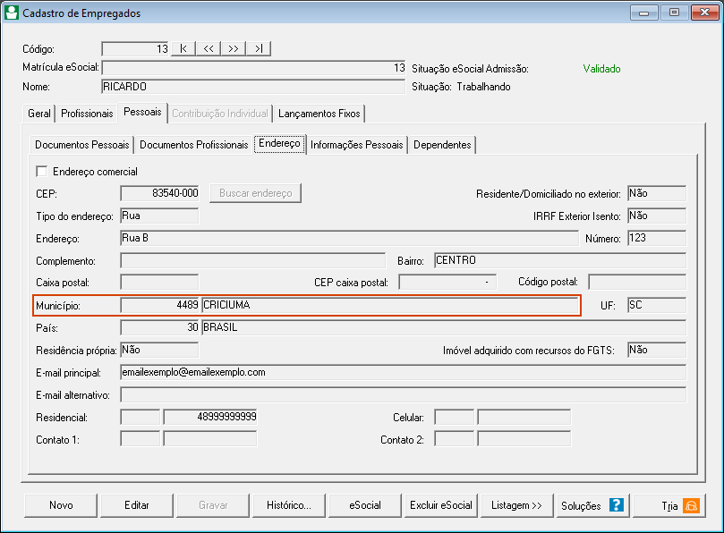
Task: Open the Documentos Pessoais sub-tab
Action: pos(82,145)
